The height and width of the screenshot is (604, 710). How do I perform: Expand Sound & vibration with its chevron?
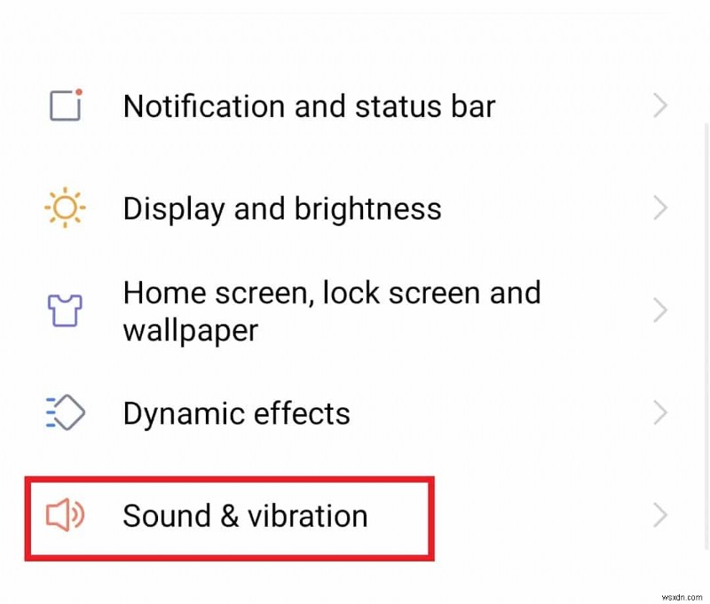659,515
